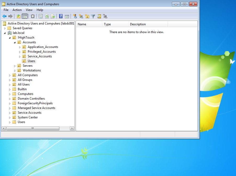Select the Privileged_Accounts tree item
236x176 pixels.
coord(42,52)
